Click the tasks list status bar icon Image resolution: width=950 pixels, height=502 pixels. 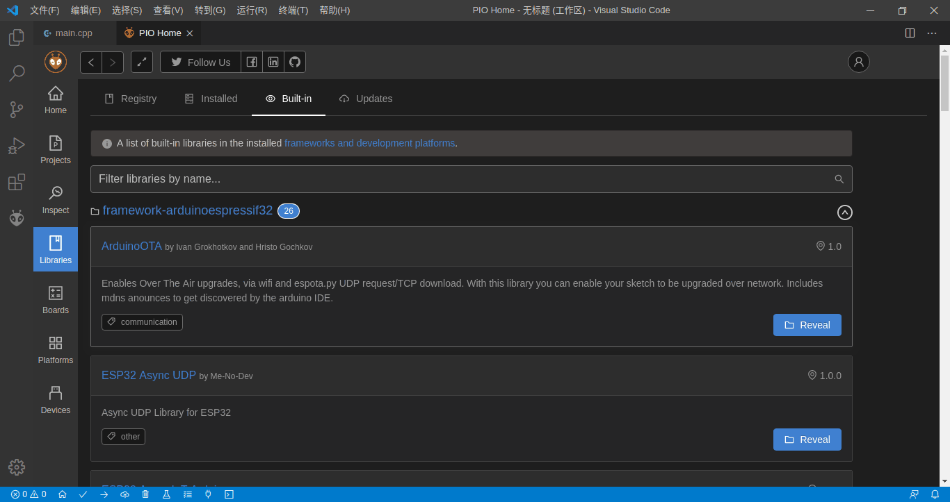[x=187, y=494]
